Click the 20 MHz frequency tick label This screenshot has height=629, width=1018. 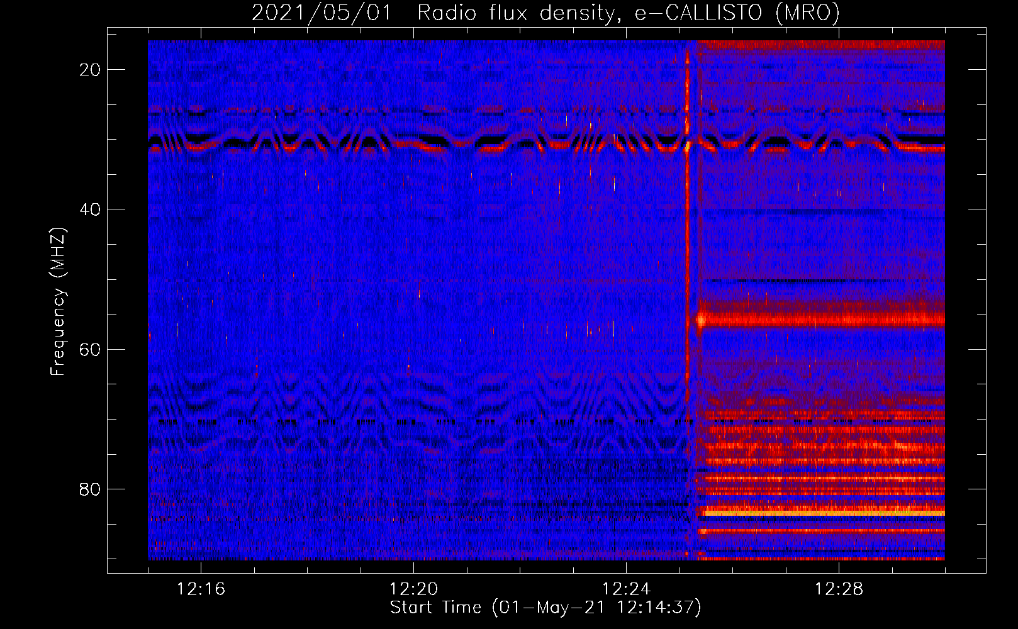pos(90,70)
